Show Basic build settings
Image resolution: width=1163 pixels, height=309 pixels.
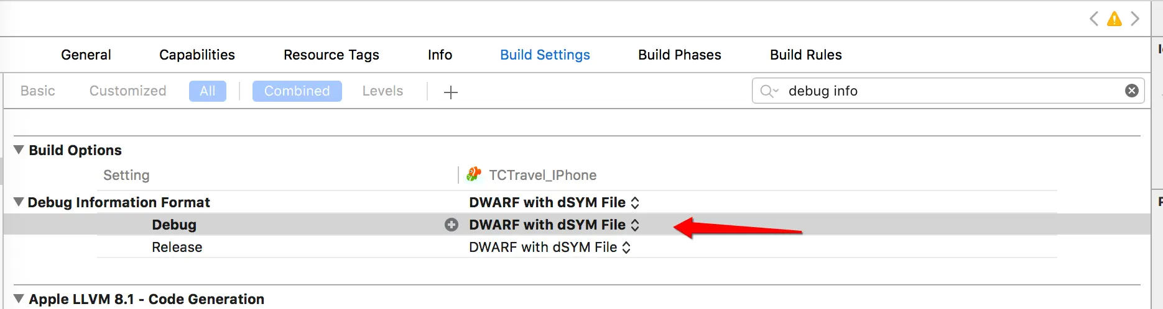point(38,91)
